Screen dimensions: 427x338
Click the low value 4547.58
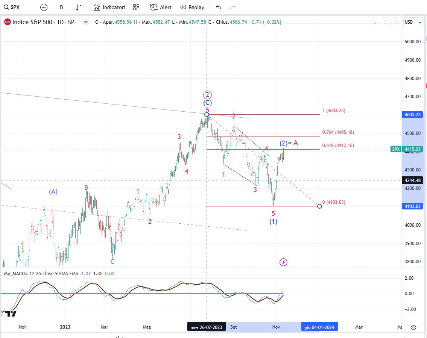click(x=198, y=22)
